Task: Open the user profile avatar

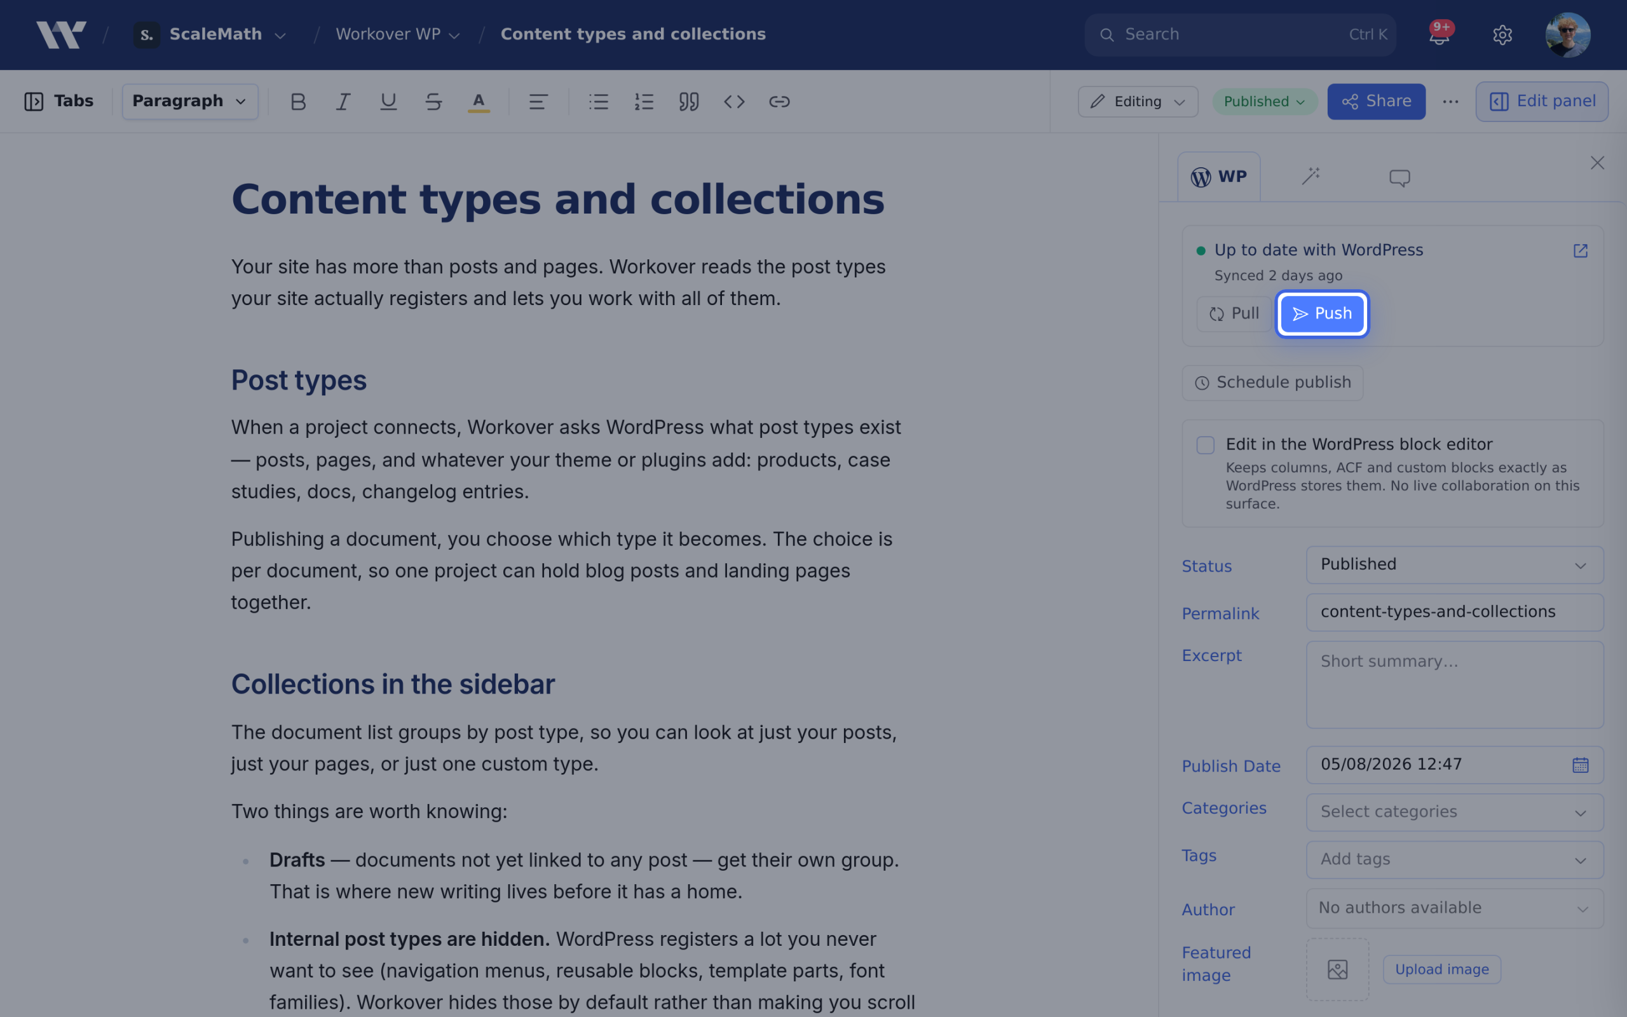Action: (1568, 34)
